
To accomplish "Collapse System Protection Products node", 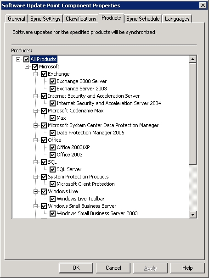I will click(x=35, y=177).
